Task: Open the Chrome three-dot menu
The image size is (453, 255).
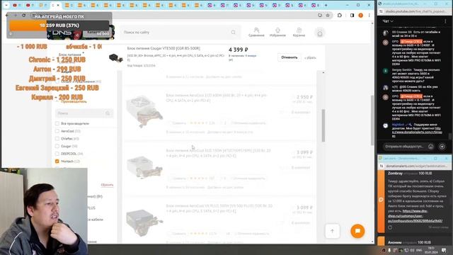Action: coord(369,16)
